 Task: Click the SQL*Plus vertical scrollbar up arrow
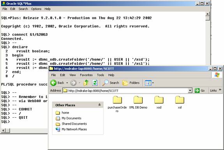(208, 14)
